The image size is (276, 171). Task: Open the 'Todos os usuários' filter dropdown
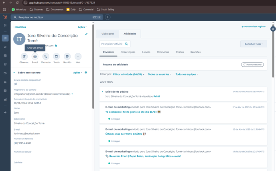point(159,74)
